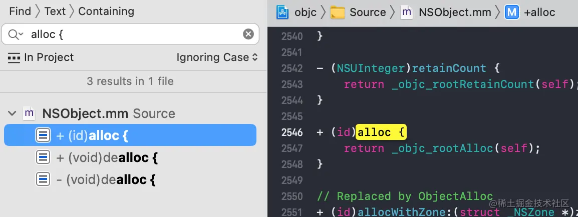Collapse the NSObject.mm results group
The width and height of the screenshot is (578, 217).
(x=12, y=113)
